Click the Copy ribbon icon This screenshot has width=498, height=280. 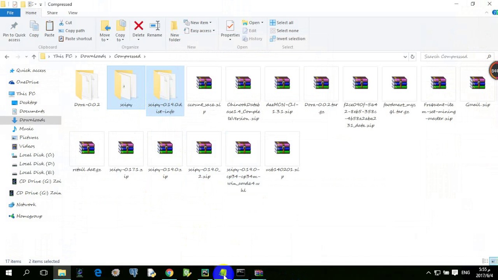coord(34,29)
